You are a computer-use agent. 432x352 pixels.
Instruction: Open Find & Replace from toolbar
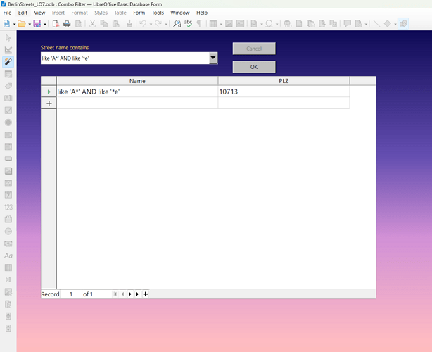coord(177,23)
